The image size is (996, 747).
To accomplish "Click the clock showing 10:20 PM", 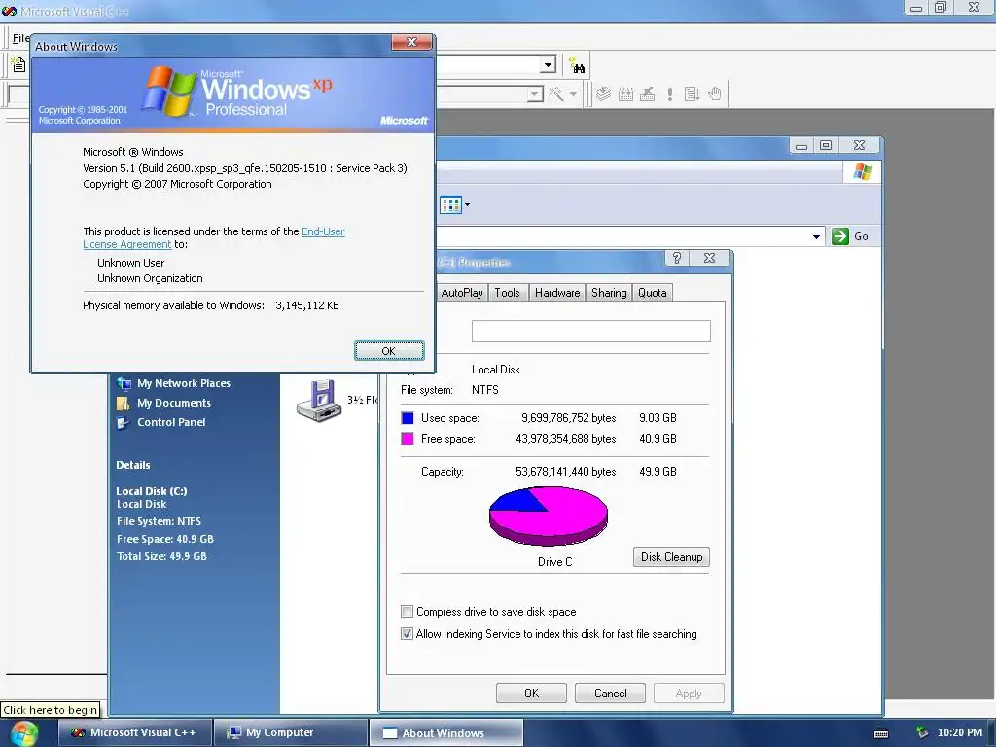I will 960,733.
